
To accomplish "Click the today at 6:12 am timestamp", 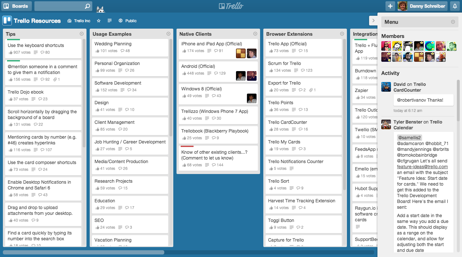I will 408,111.
